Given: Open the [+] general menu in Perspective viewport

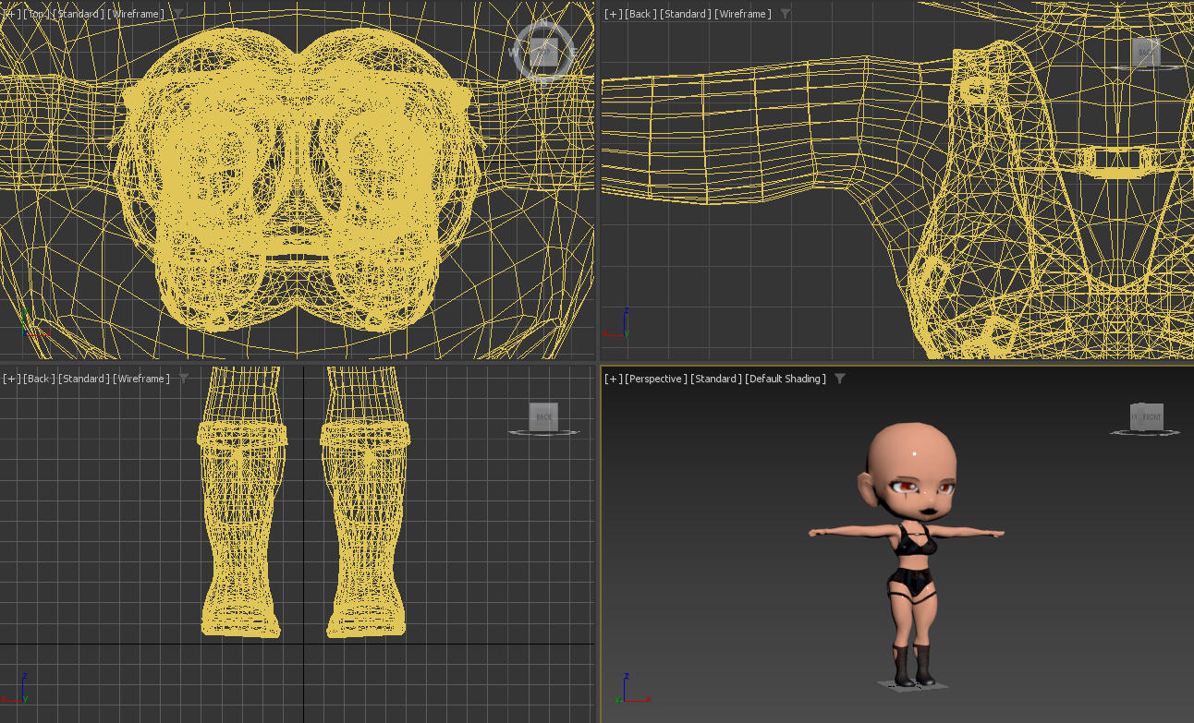Looking at the screenshot, I should click(613, 379).
